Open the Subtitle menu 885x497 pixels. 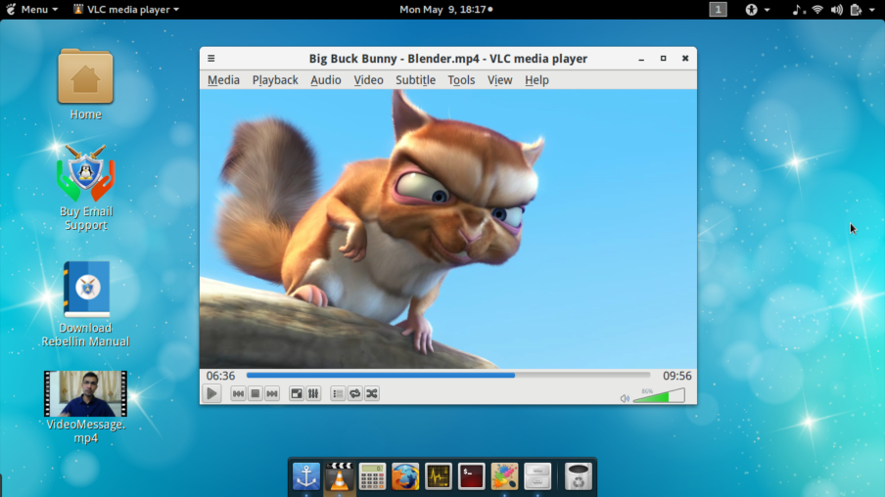pos(415,80)
